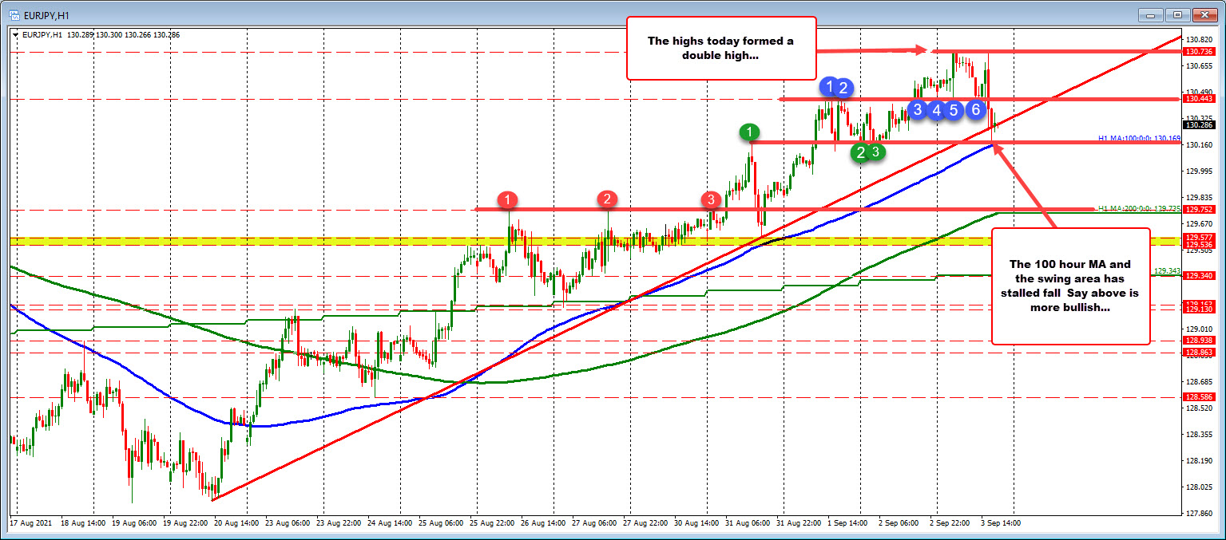This screenshot has width=1226, height=540.
Task: Click the red circle marker numbered 1
Action: [x=509, y=199]
